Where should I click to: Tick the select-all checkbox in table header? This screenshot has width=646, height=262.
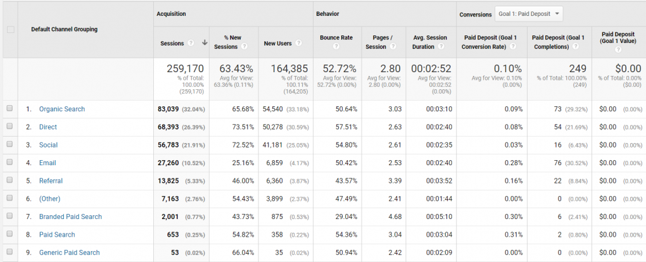[9, 29]
